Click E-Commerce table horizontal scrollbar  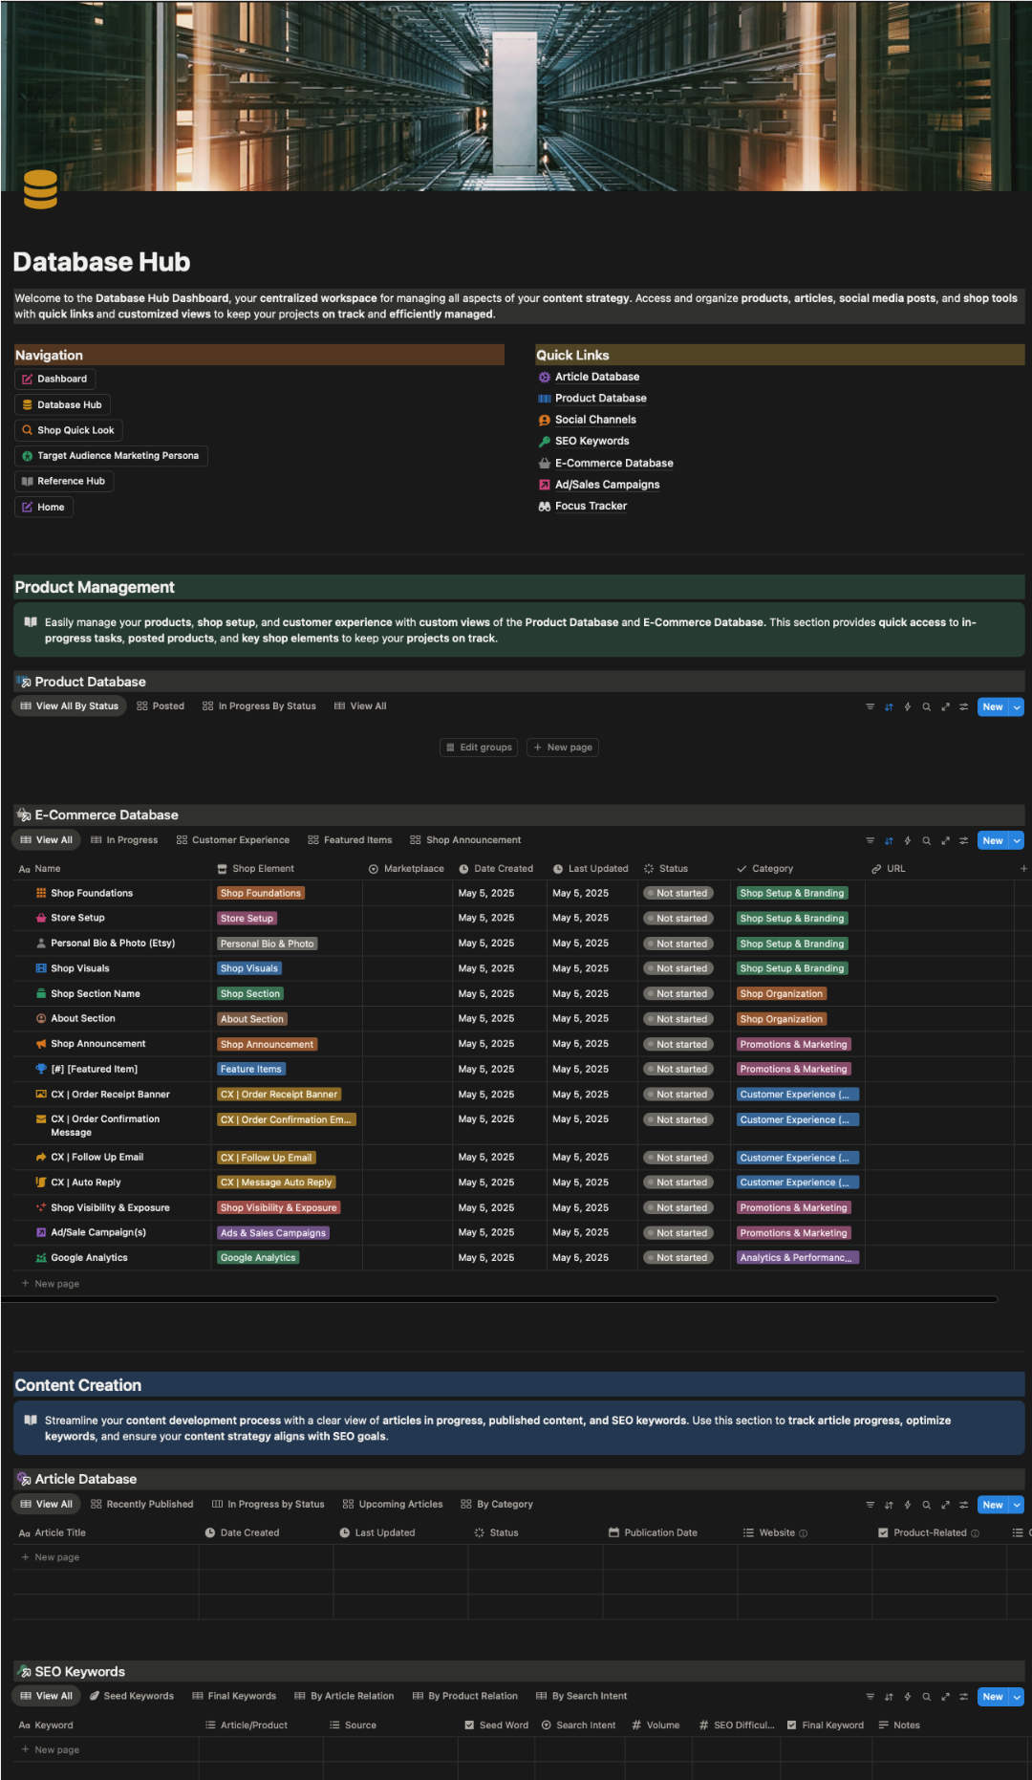(x=499, y=1299)
